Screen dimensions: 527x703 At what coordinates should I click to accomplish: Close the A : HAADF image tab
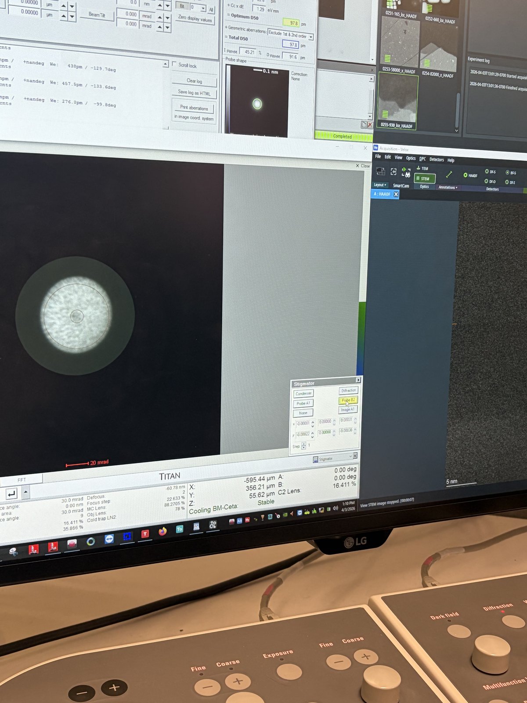pos(396,194)
